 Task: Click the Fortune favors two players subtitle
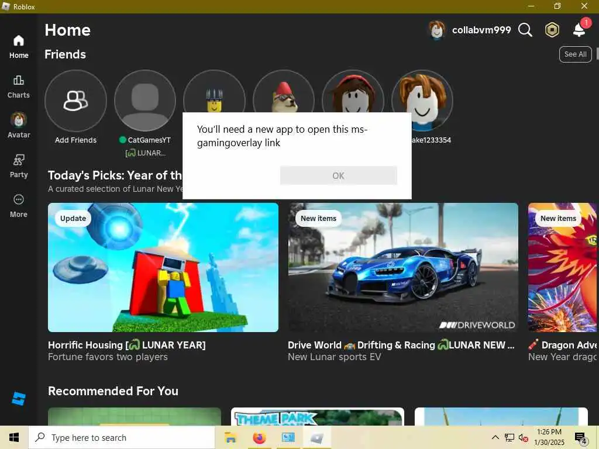click(x=108, y=357)
